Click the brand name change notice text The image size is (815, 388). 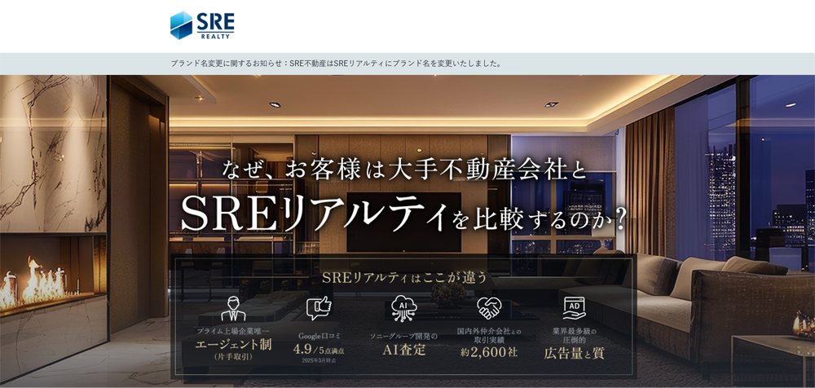tap(337, 64)
